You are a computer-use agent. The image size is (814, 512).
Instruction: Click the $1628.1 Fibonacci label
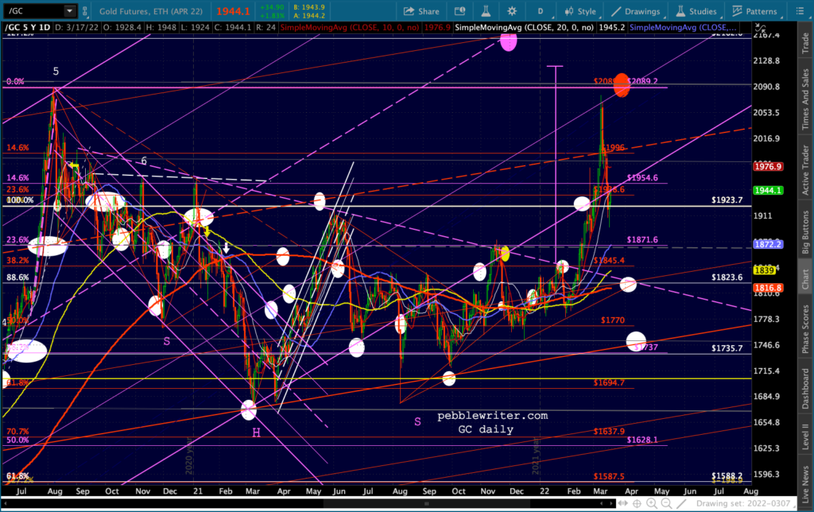click(642, 440)
